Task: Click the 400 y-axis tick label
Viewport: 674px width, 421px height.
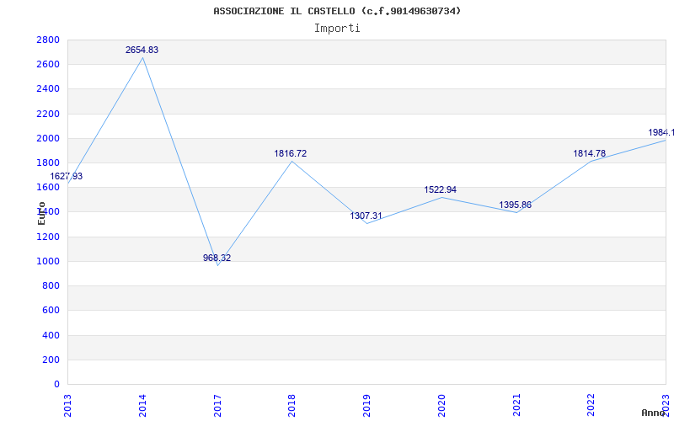Action: point(51,335)
